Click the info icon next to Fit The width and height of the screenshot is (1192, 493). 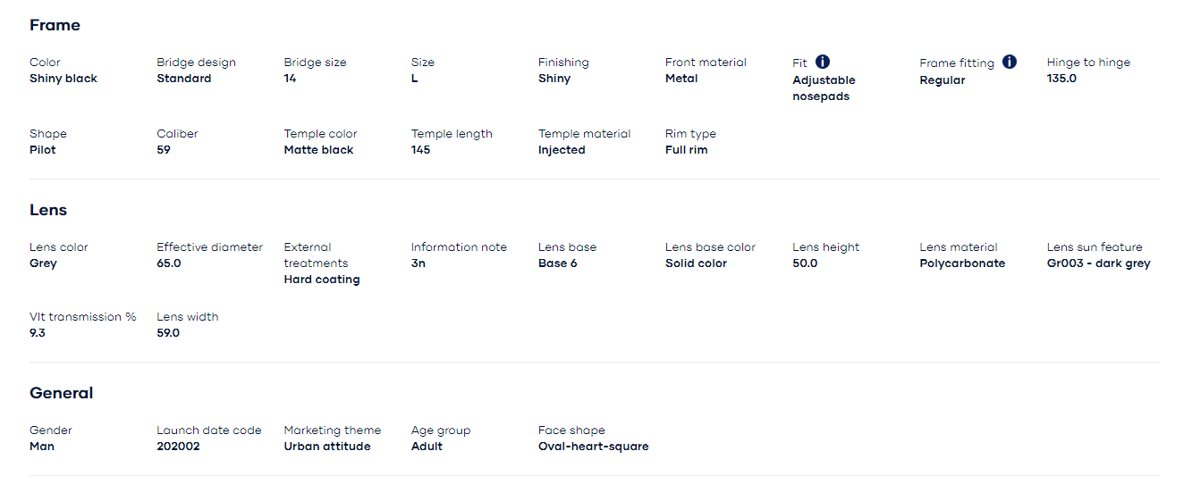[823, 62]
